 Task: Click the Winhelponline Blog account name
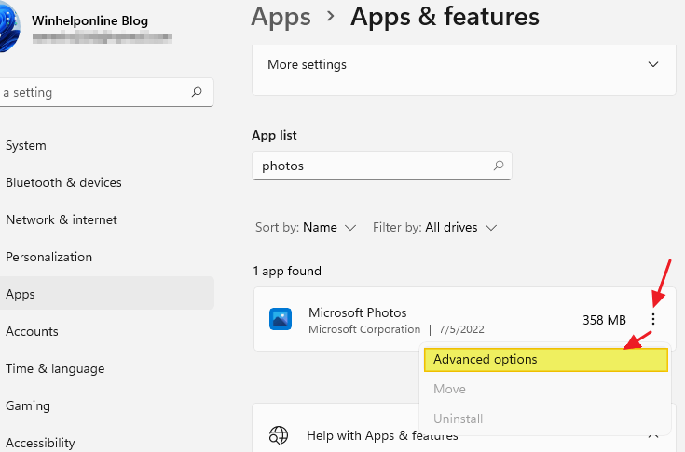[x=90, y=20]
